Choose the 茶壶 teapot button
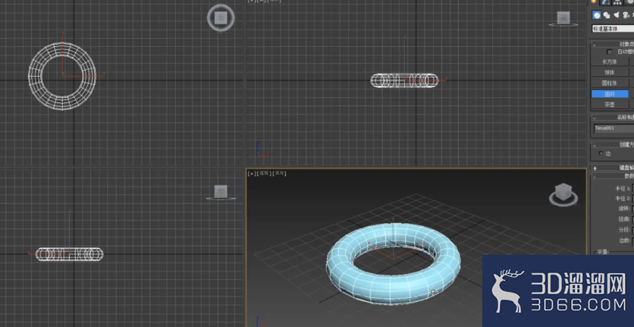Image resolution: width=634 pixels, height=327 pixels. (610, 105)
